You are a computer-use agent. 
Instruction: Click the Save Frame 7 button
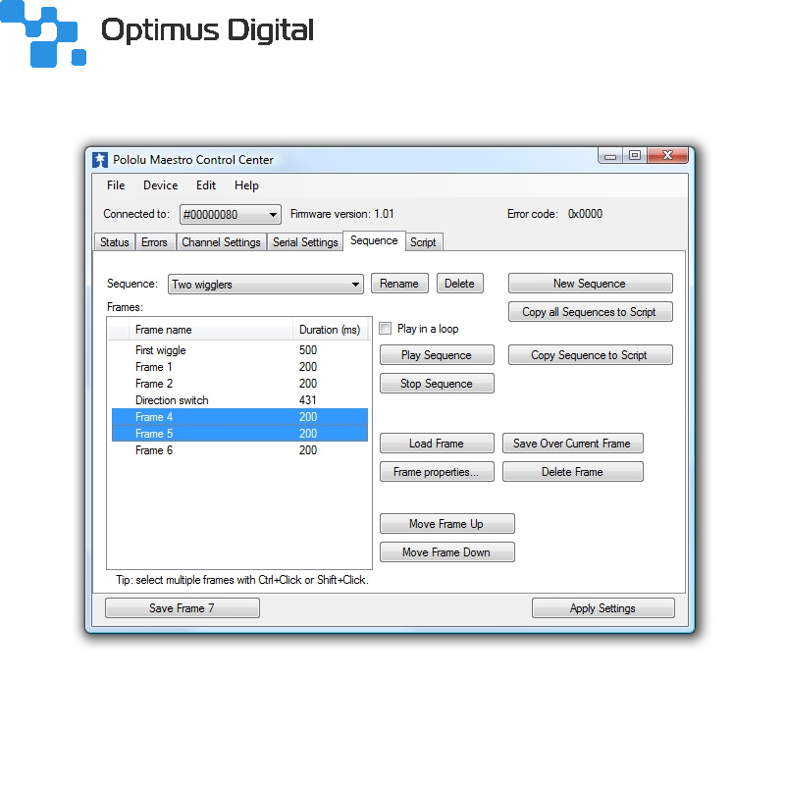click(x=183, y=608)
